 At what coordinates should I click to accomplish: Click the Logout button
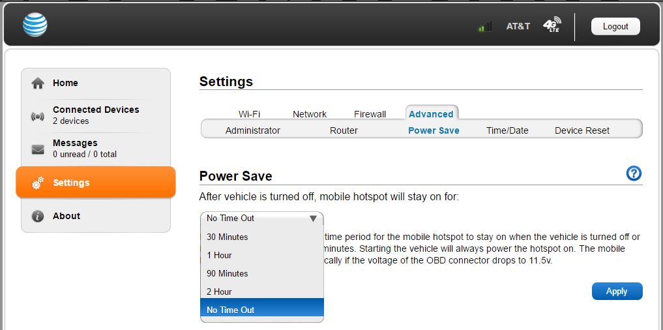tap(615, 27)
